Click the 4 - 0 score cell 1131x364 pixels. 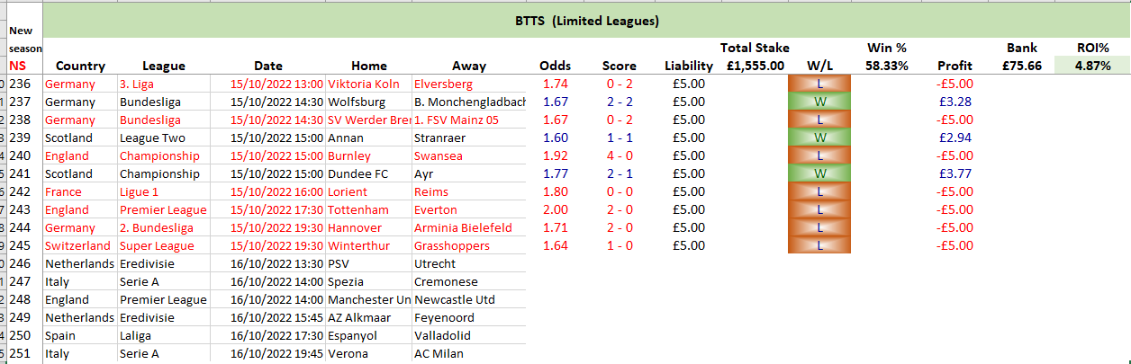tap(620, 155)
